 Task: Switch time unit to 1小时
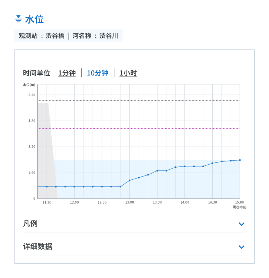128,73
